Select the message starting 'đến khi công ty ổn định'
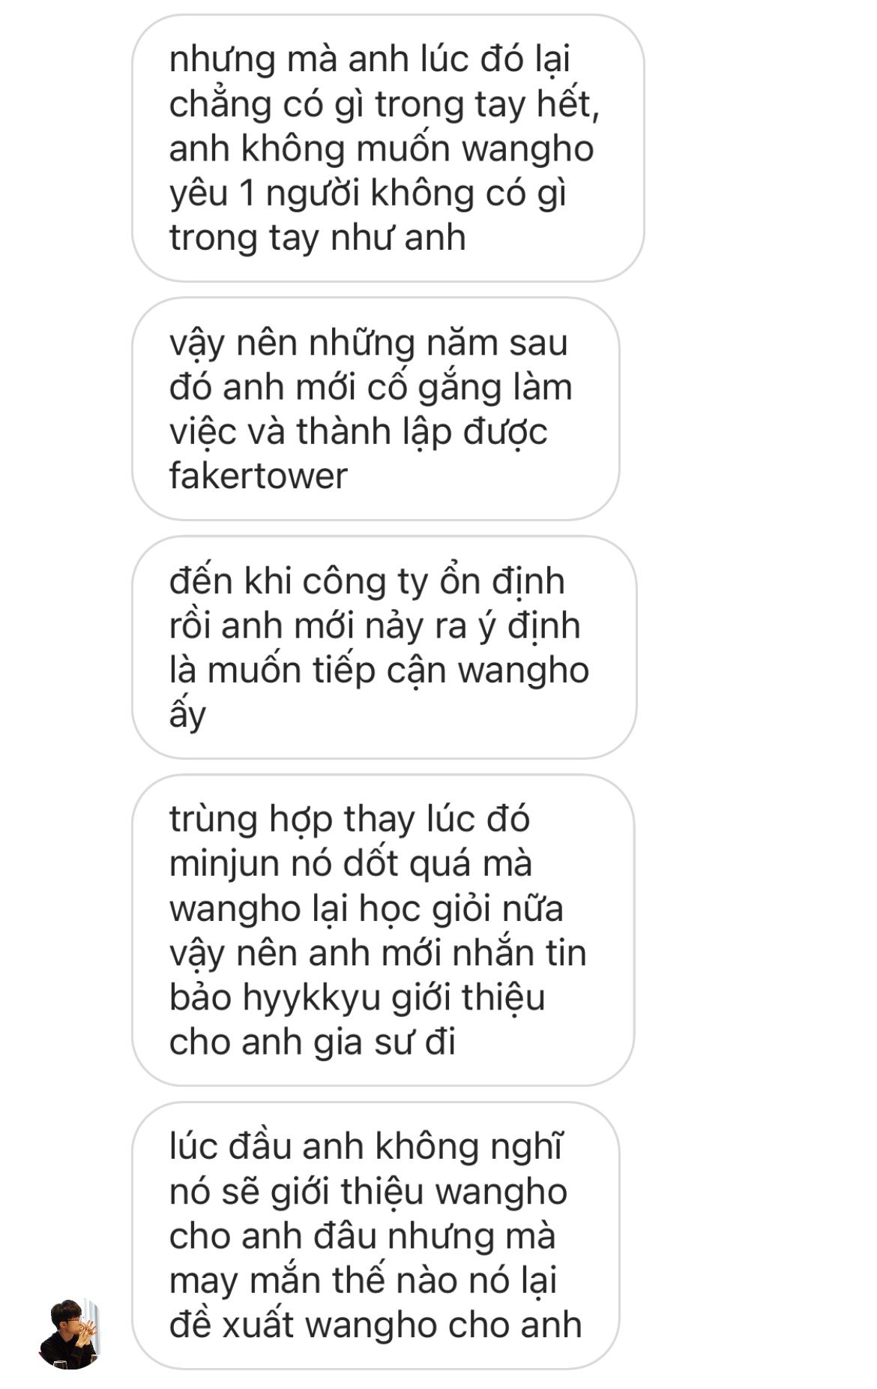 [x=384, y=647]
